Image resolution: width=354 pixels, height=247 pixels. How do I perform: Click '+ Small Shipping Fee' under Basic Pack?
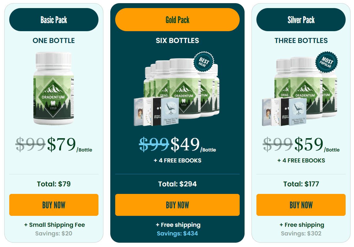point(54,225)
